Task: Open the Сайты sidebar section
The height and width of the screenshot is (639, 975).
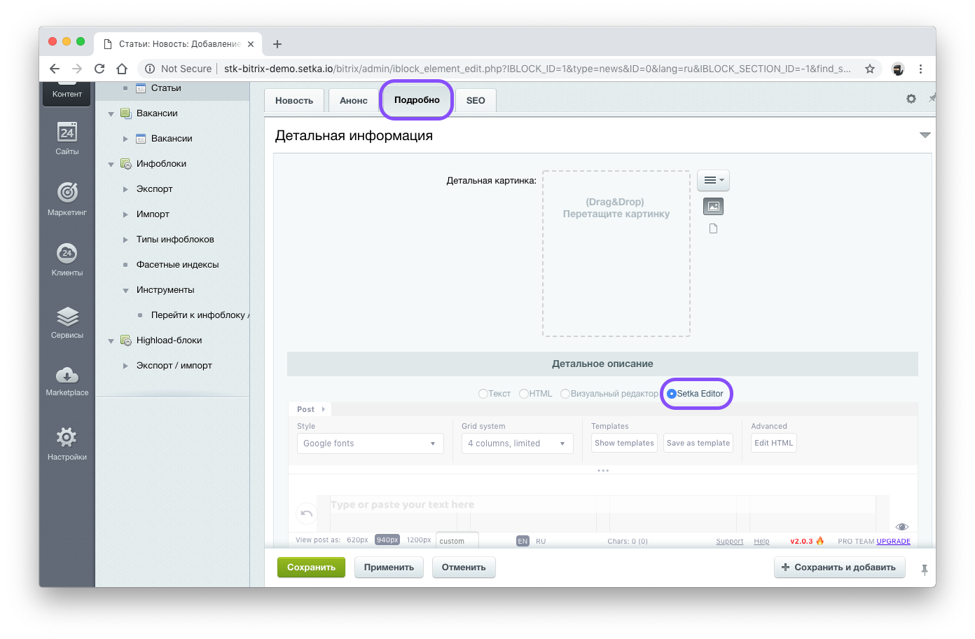Action: pos(67,132)
